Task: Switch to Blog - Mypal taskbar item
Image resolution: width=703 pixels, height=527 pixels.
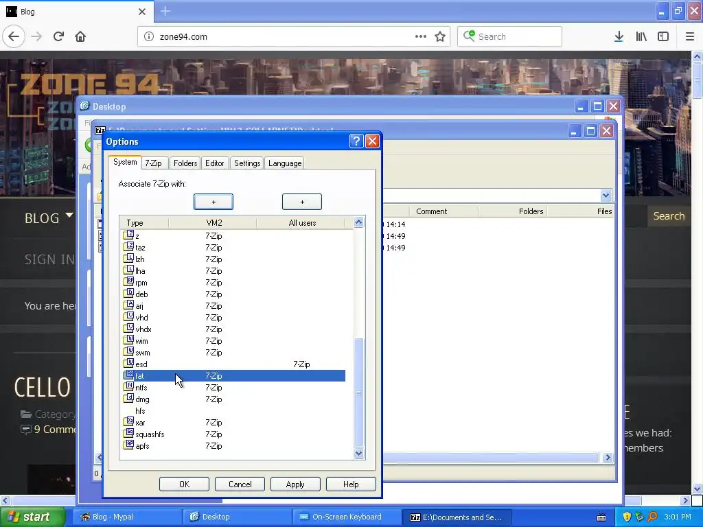Action: (128, 517)
